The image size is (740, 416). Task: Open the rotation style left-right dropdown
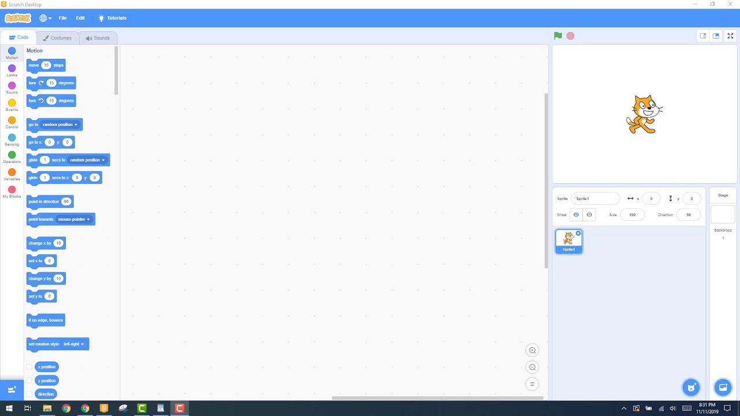click(82, 344)
